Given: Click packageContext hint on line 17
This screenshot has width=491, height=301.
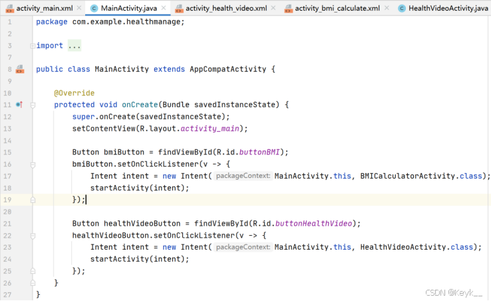Looking at the screenshot, I should click(243, 176).
